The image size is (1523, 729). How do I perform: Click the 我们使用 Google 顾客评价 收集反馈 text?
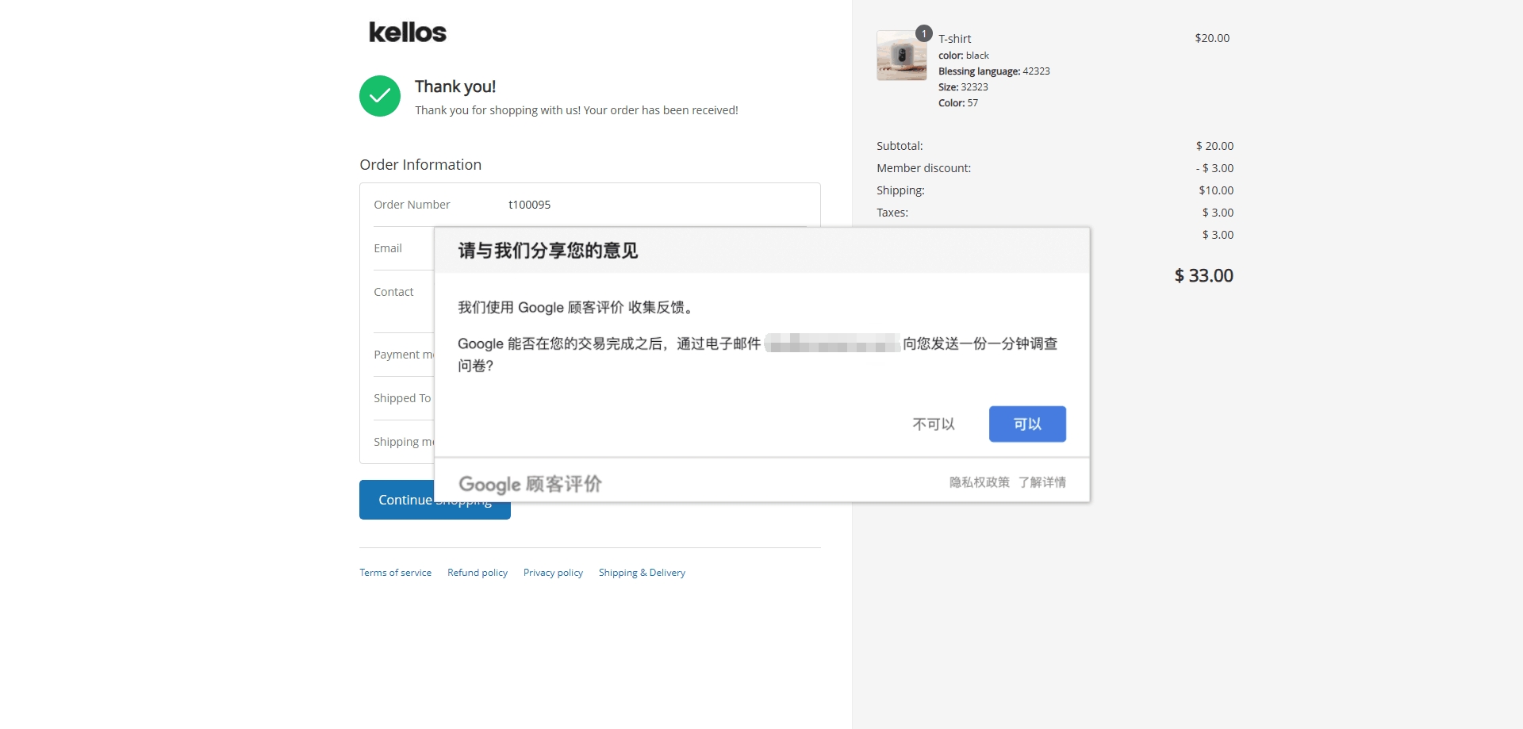click(577, 308)
